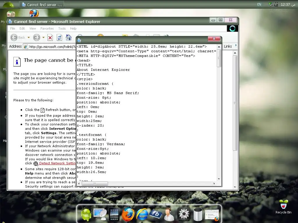This screenshot has width=298, height=223.
Task: Open the silver trash can dock icon
Action: 198,214
